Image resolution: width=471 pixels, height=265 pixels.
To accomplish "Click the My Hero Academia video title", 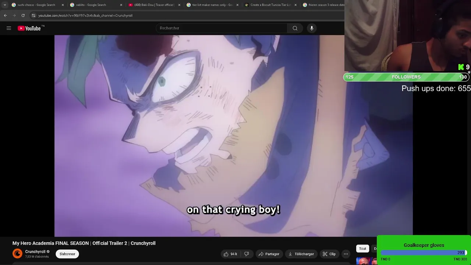I will pyautogui.click(x=84, y=243).
